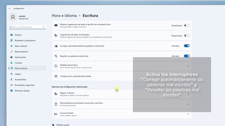Click the solvetic user avatar icon
The height and width of the screenshot is (126, 225).
pyautogui.click(x=13, y=17)
